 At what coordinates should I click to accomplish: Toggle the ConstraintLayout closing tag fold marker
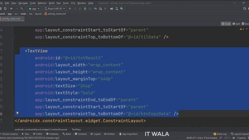point(13,121)
